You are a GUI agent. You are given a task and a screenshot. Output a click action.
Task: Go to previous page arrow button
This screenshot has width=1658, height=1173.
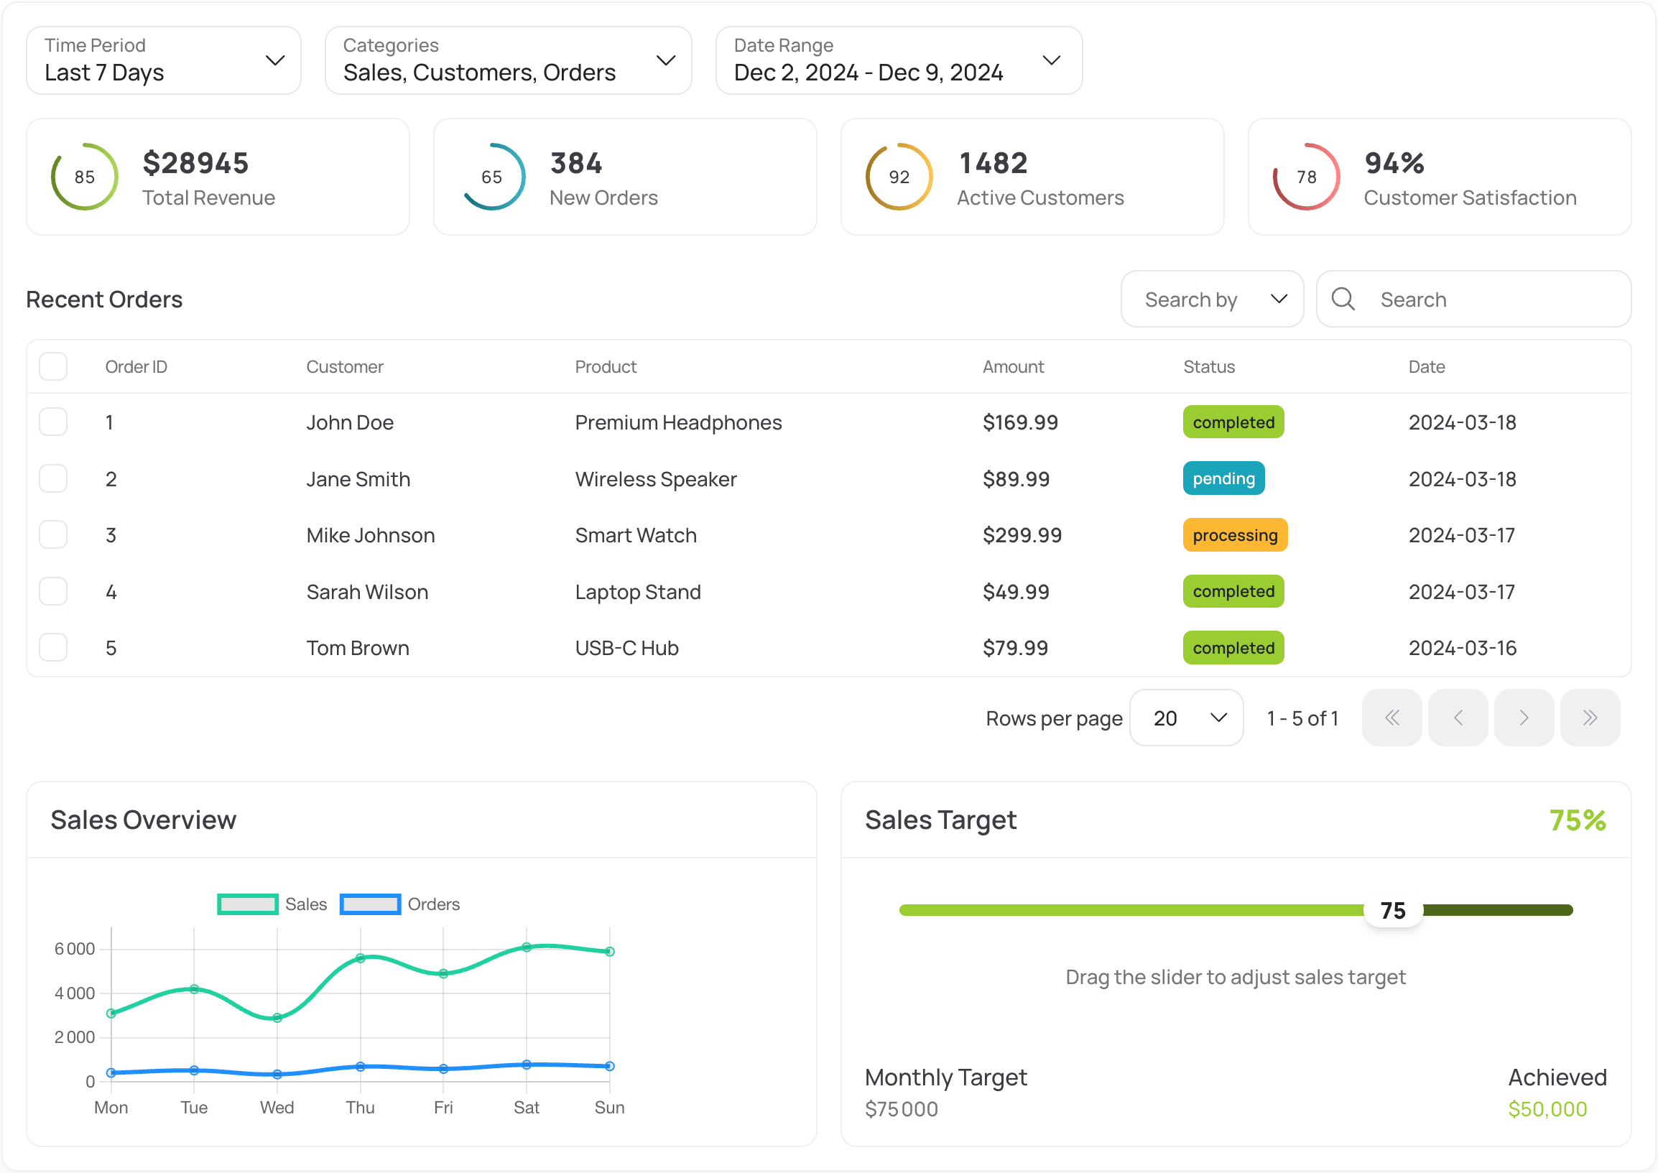[x=1458, y=718]
